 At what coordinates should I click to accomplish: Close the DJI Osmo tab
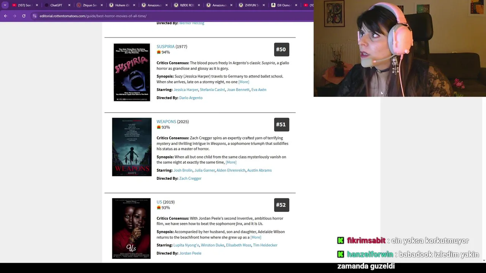(x=295, y=5)
